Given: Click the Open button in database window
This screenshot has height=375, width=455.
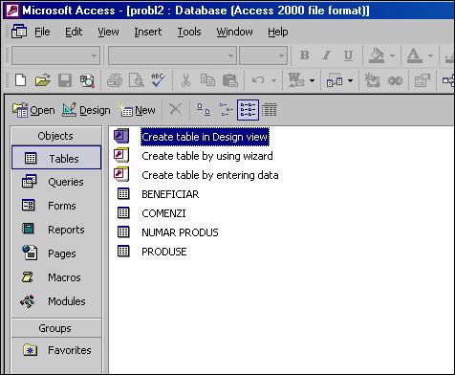Looking at the screenshot, I should (x=33, y=110).
